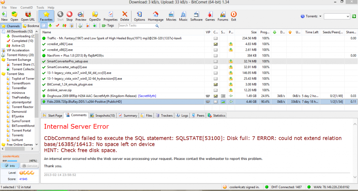The height and width of the screenshot is (191, 358).
Task: Click the [SecretMyth] link on Doghouse row
Action: click(x=147, y=96)
